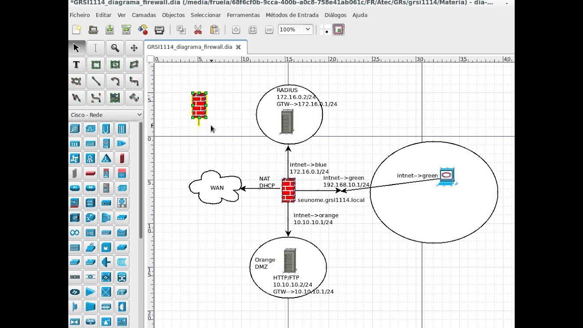Click the Save As toolbar icon
This screenshot has height=328, width=583.
[126, 30]
